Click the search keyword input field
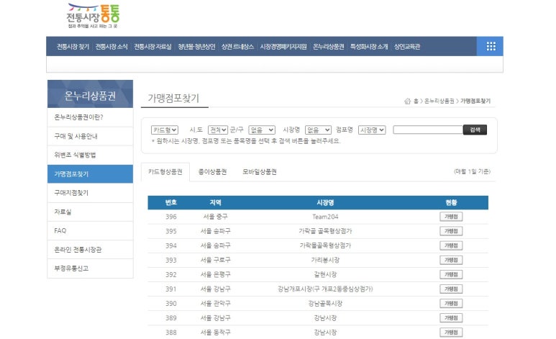The height and width of the screenshot is (339, 556). pyautogui.click(x=428, y=130)
